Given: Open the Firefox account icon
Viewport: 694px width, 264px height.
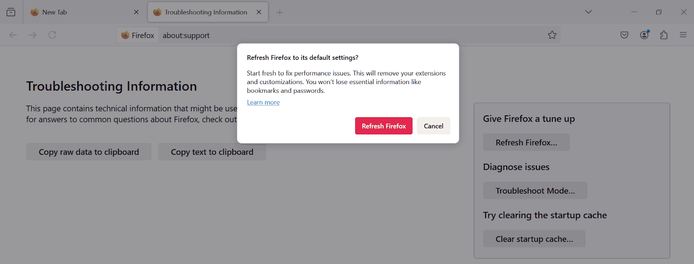Looking at the screenshot, I should [644, 35].
